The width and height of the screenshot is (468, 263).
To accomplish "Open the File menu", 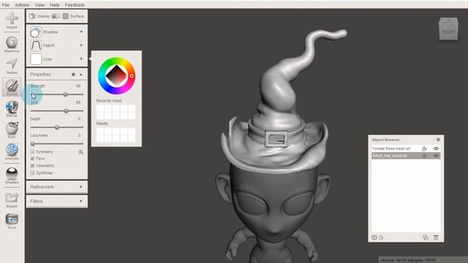I will 6,5.
